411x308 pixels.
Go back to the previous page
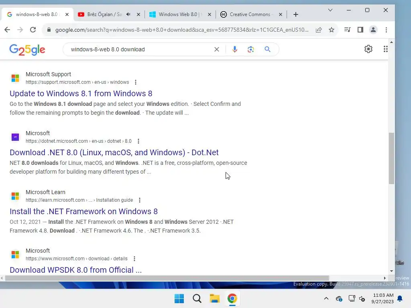click(7, 30)
